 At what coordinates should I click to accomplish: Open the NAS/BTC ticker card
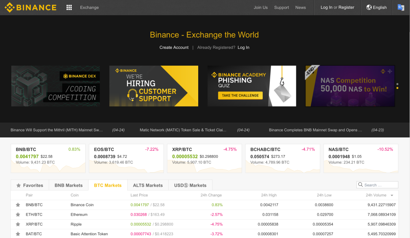pyautogui.click(x=361, y=158)
